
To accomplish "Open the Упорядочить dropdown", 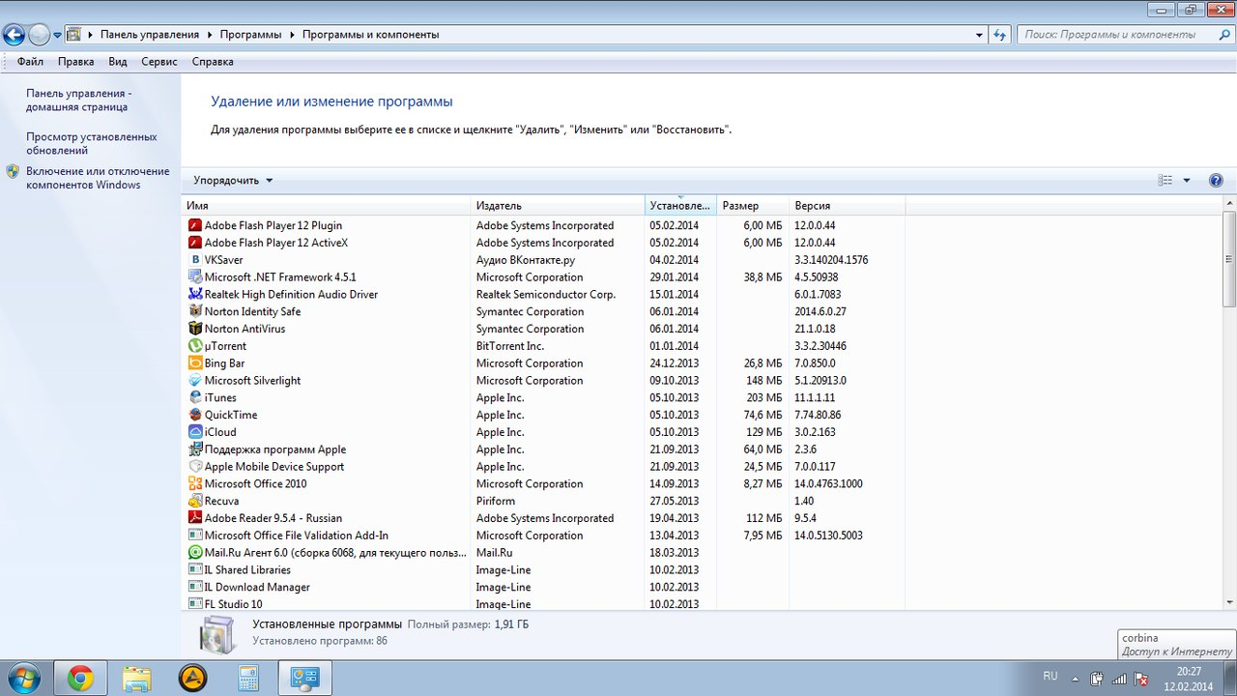I will [233, 181].
